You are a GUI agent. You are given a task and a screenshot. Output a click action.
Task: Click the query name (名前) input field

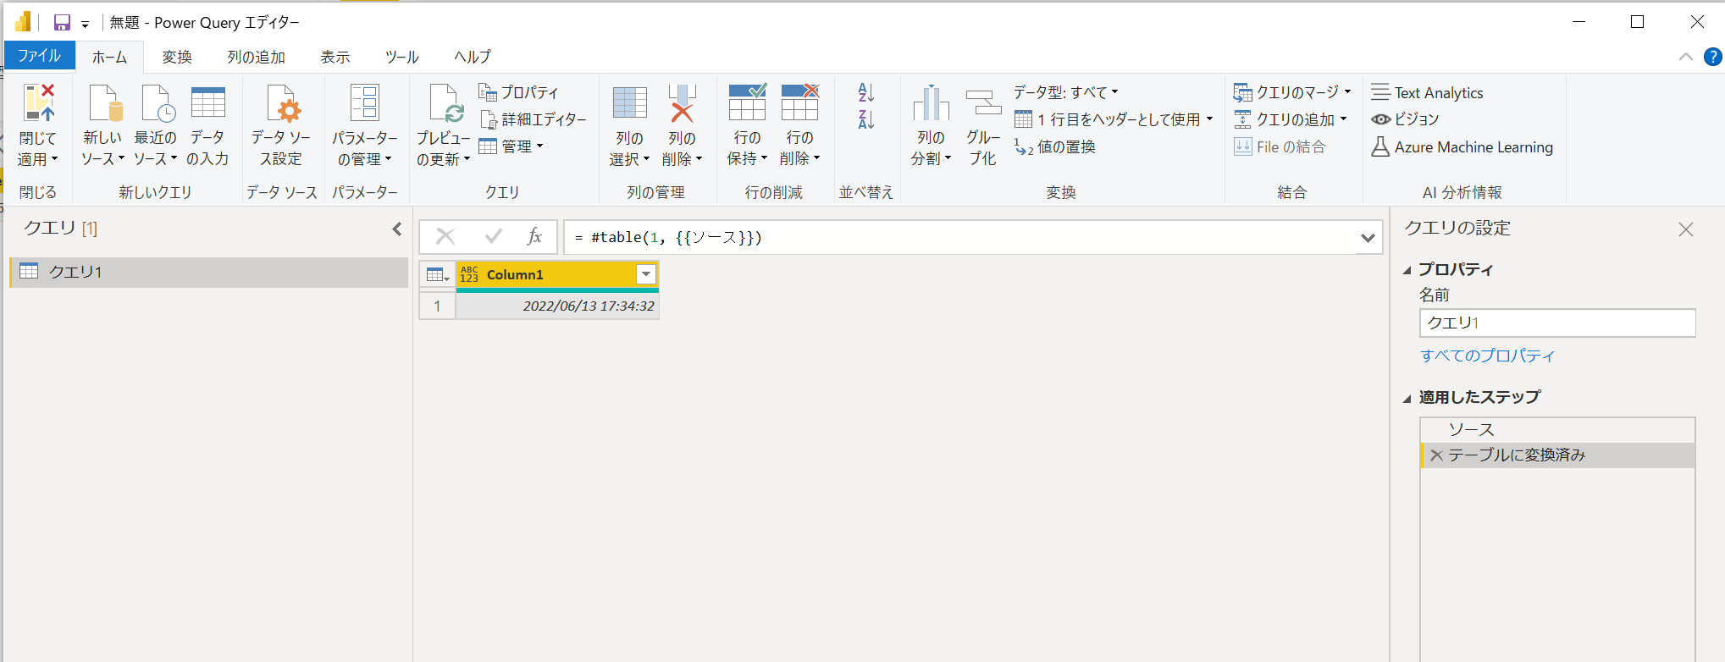point(1556,323)
